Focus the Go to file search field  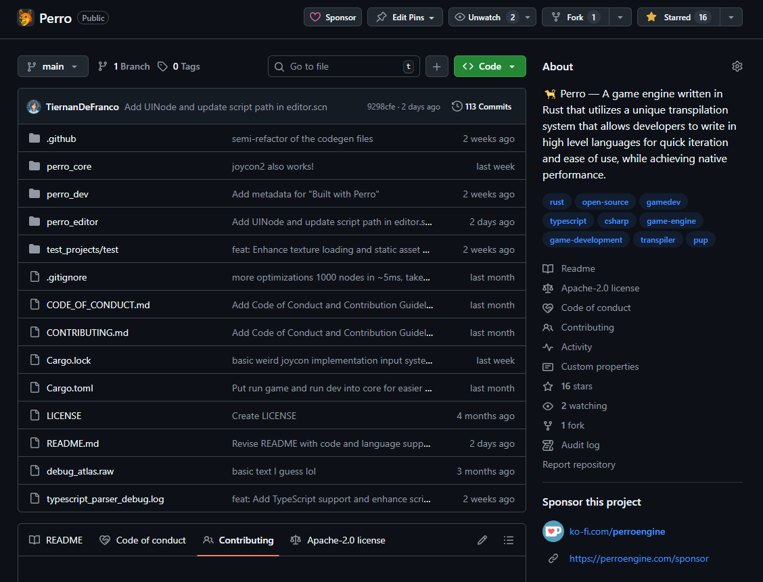[x=344, y=66]
